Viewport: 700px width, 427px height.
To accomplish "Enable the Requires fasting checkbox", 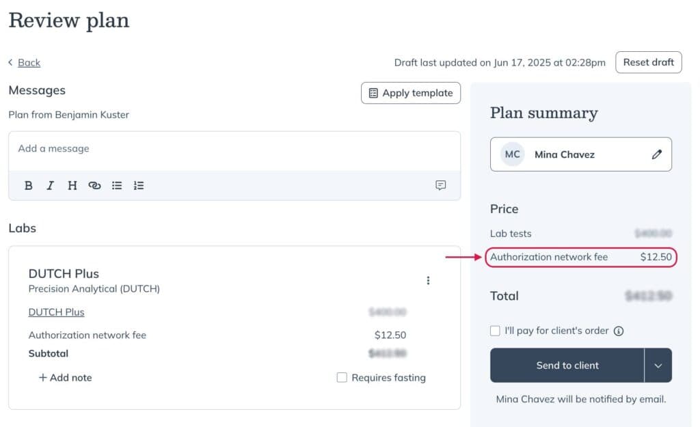I will 342,378.
